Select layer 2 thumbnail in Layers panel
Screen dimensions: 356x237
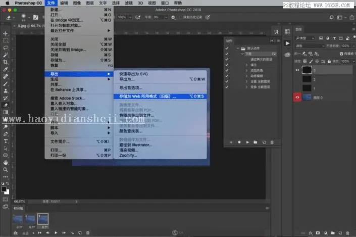307,79
